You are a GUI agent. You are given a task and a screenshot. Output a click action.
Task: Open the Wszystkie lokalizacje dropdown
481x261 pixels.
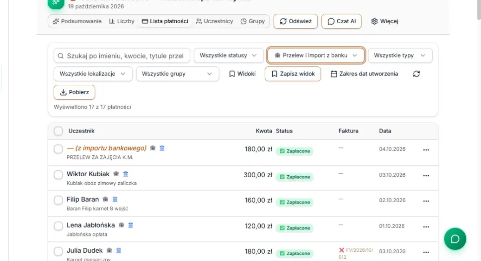93,74
